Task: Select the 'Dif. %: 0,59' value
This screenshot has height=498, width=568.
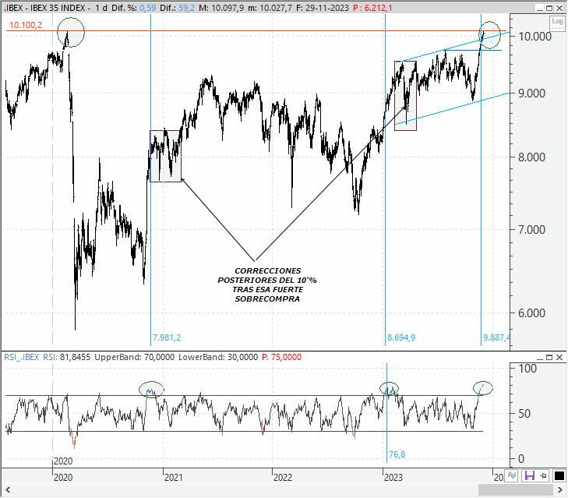Action: (134, 8)
